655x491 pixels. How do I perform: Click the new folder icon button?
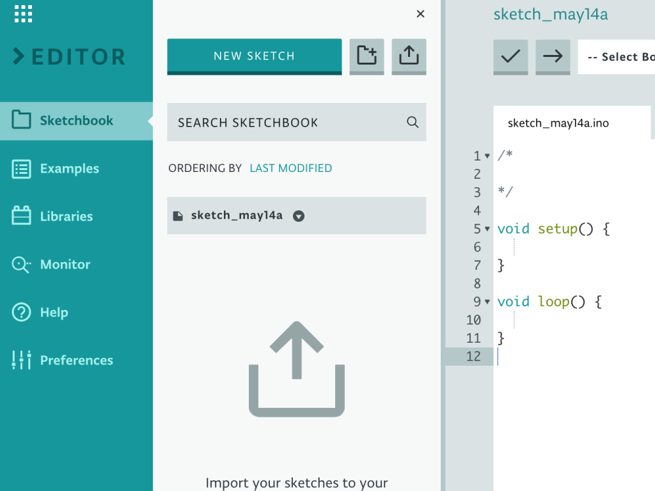(367, 57)
